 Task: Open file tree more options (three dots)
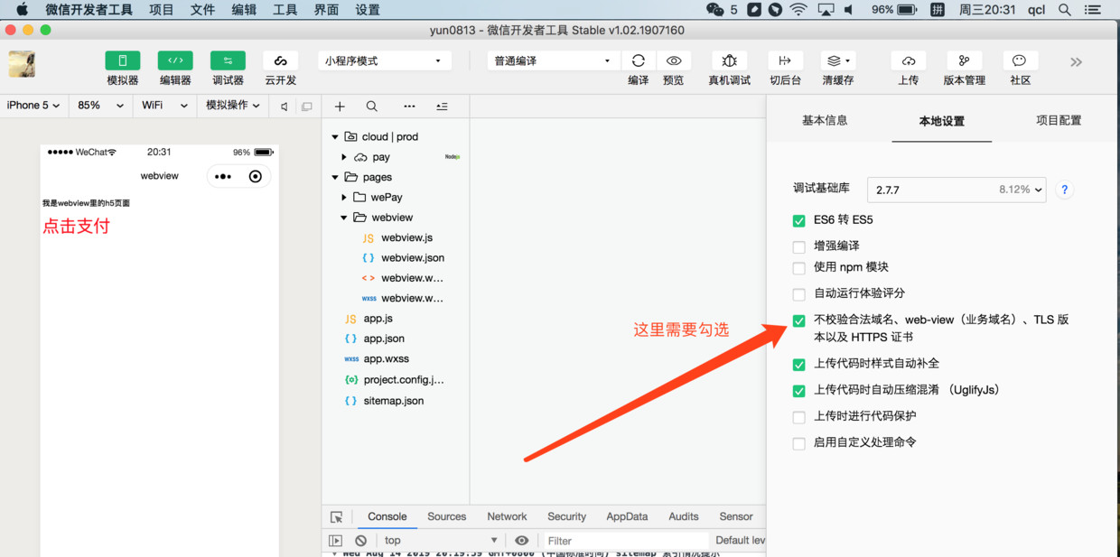pos(409,107)
